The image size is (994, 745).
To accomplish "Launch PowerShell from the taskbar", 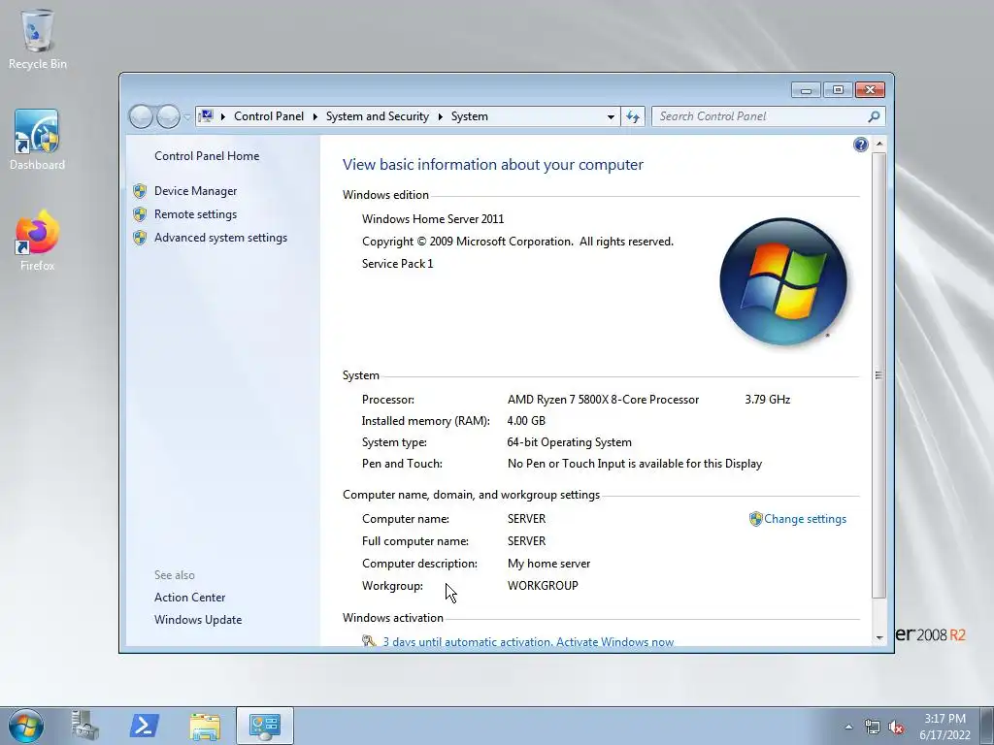I will (144, 726).
